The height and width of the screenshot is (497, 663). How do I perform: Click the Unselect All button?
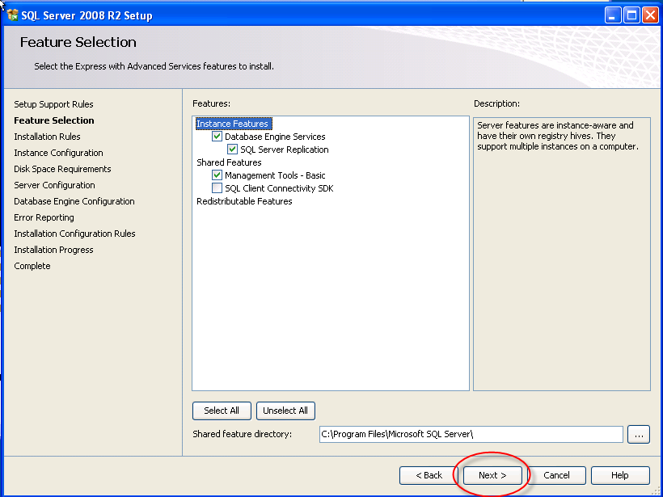click(x=285, y=411)
